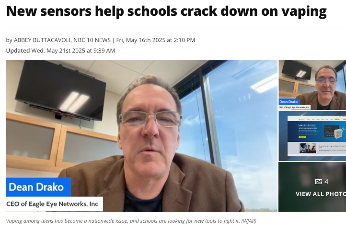Click the photo count number 4
Image resolution: width=346 pixels, height=228 pixels.
point(326,182)
